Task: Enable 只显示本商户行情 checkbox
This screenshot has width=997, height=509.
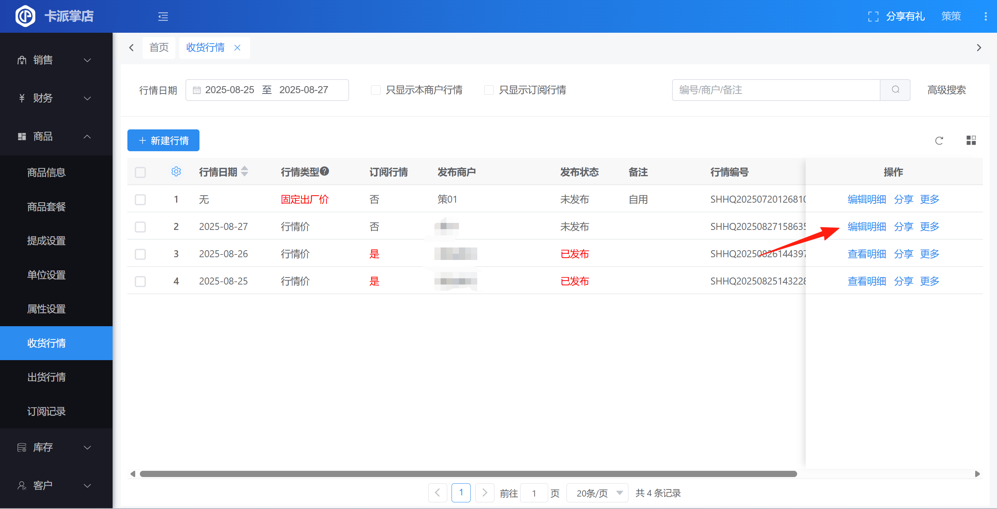Action: click(376, 90)
